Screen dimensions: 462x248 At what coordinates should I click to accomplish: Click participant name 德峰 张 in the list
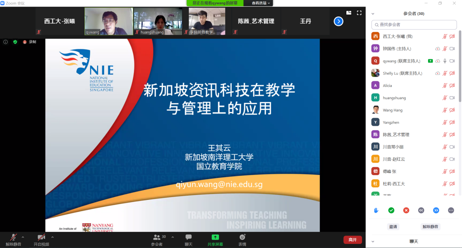pyautogui.click(x=389, y=171)
